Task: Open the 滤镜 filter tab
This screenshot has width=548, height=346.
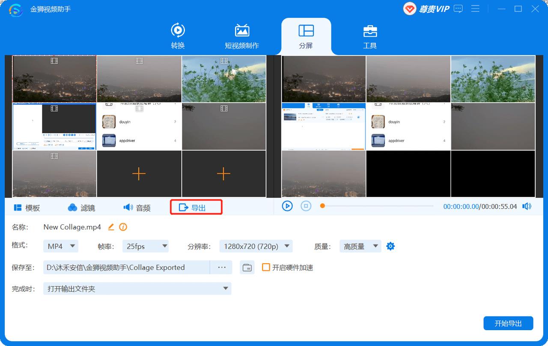Action: [81, 208]
